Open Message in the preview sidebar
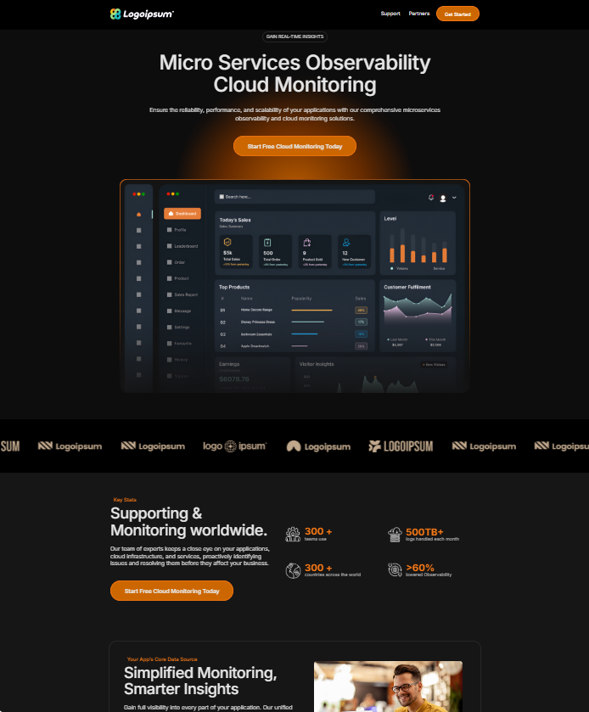Viewport: 589px width, 712px height. [x=179, y=311]
